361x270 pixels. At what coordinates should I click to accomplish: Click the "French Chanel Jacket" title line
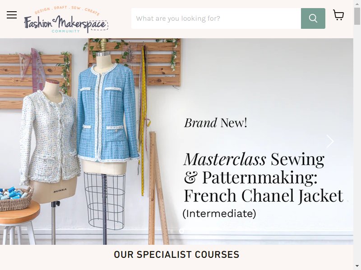click(x=264, y=196)
